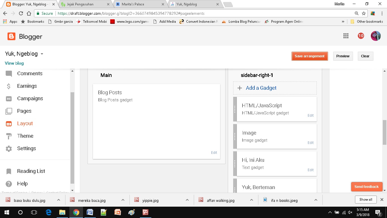Click the Earnings dollar icon
Screen dimensions: 387x218
pos(9,86)
